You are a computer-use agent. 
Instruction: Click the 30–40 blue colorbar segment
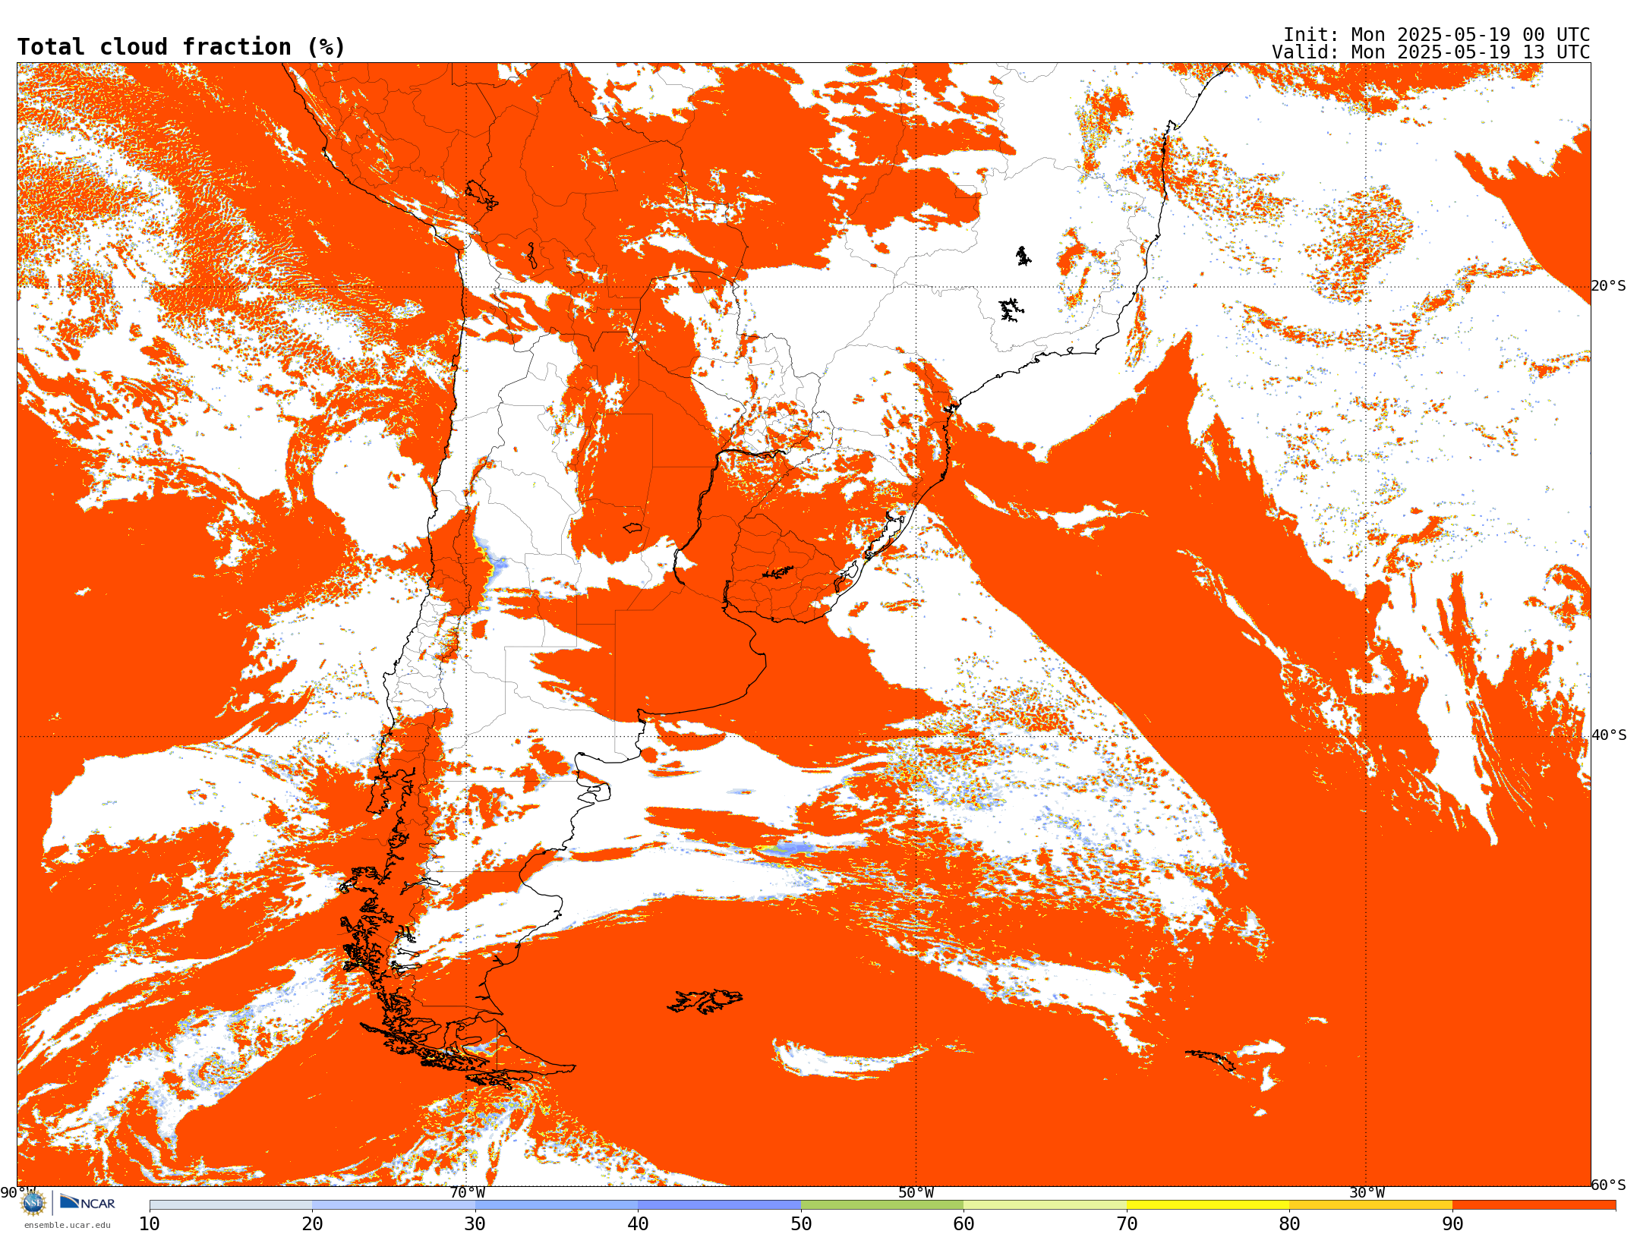[x=557, y=1205]
